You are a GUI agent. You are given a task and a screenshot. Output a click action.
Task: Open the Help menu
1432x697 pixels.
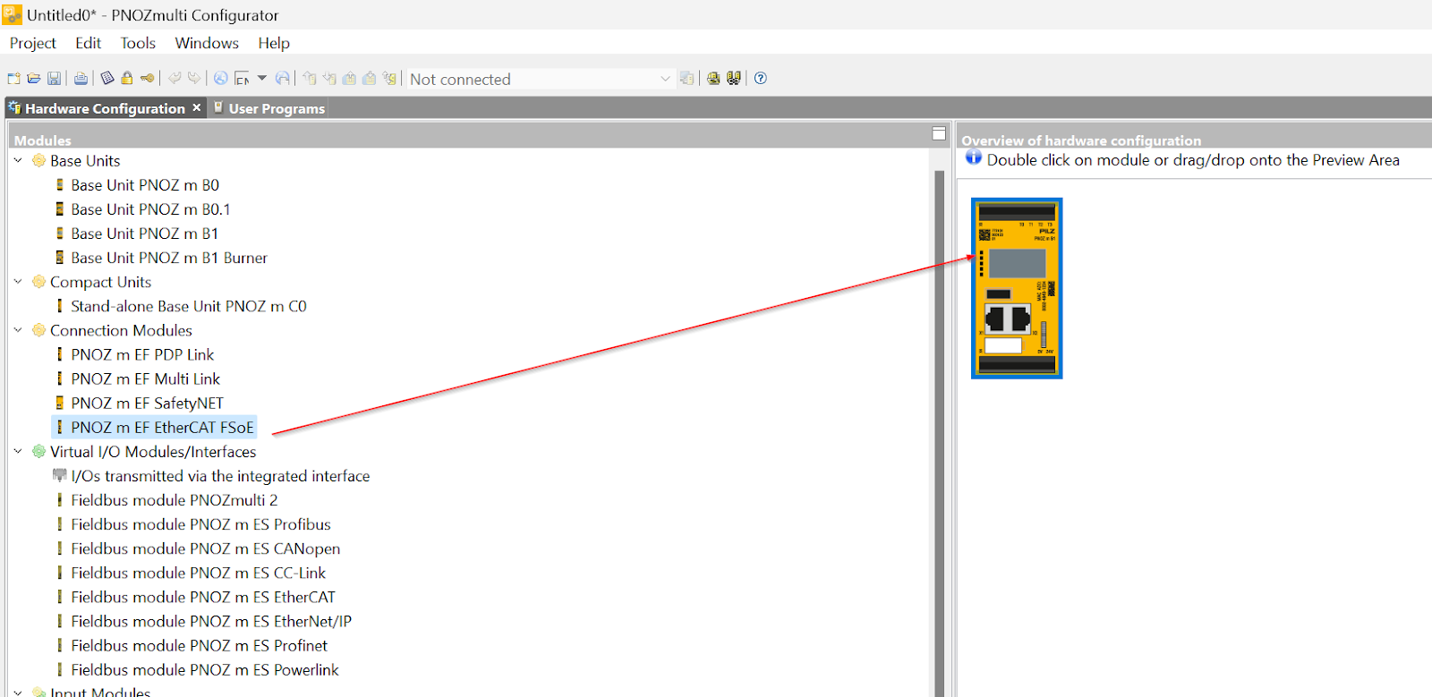click(274, 43)
